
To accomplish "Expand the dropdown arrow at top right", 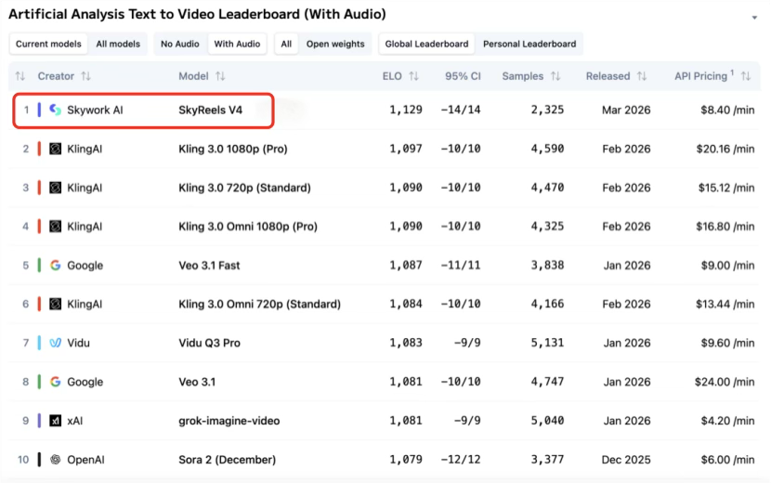I will [x=753, y=17].
